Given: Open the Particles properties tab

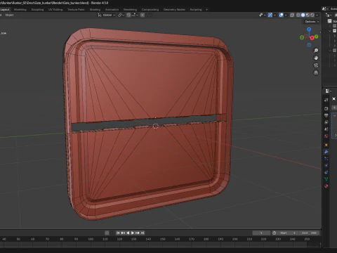Looking at the screenshot, I should (326, 159).
